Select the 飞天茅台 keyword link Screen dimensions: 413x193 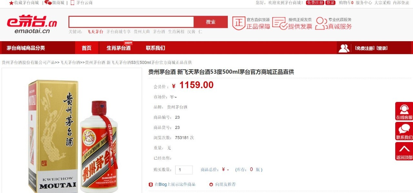95,32
